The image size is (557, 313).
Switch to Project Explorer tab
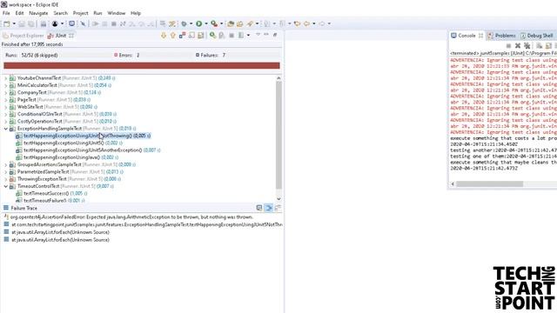point(23,36)
